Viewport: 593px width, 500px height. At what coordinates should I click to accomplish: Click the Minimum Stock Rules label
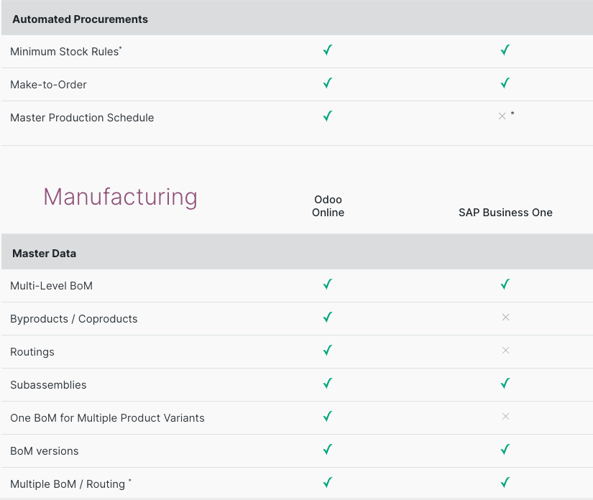[x=64, y=52]
